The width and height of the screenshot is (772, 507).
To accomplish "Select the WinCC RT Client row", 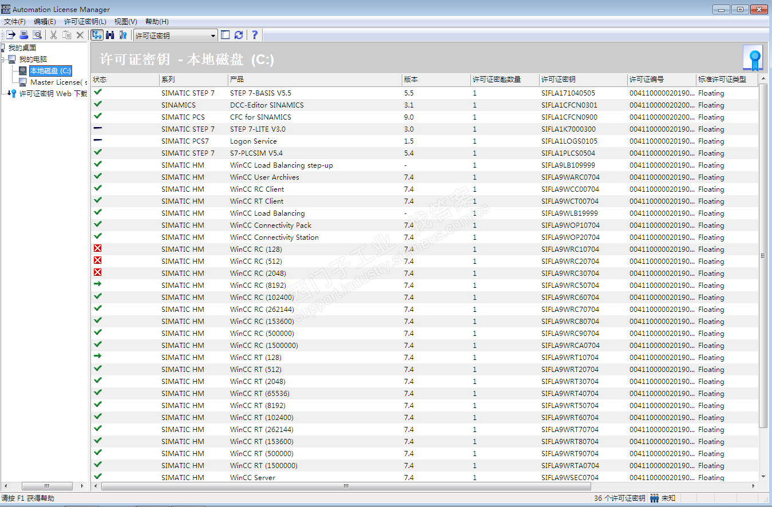I will point(425,201).
